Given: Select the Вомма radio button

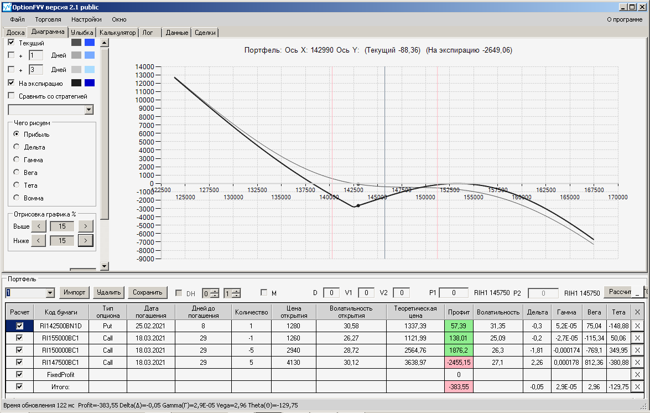Looking at the screenshot, I should coord(17,198).
